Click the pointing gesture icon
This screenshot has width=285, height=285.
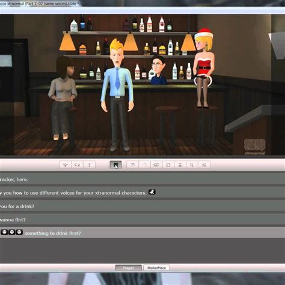(x=132, y=165)
